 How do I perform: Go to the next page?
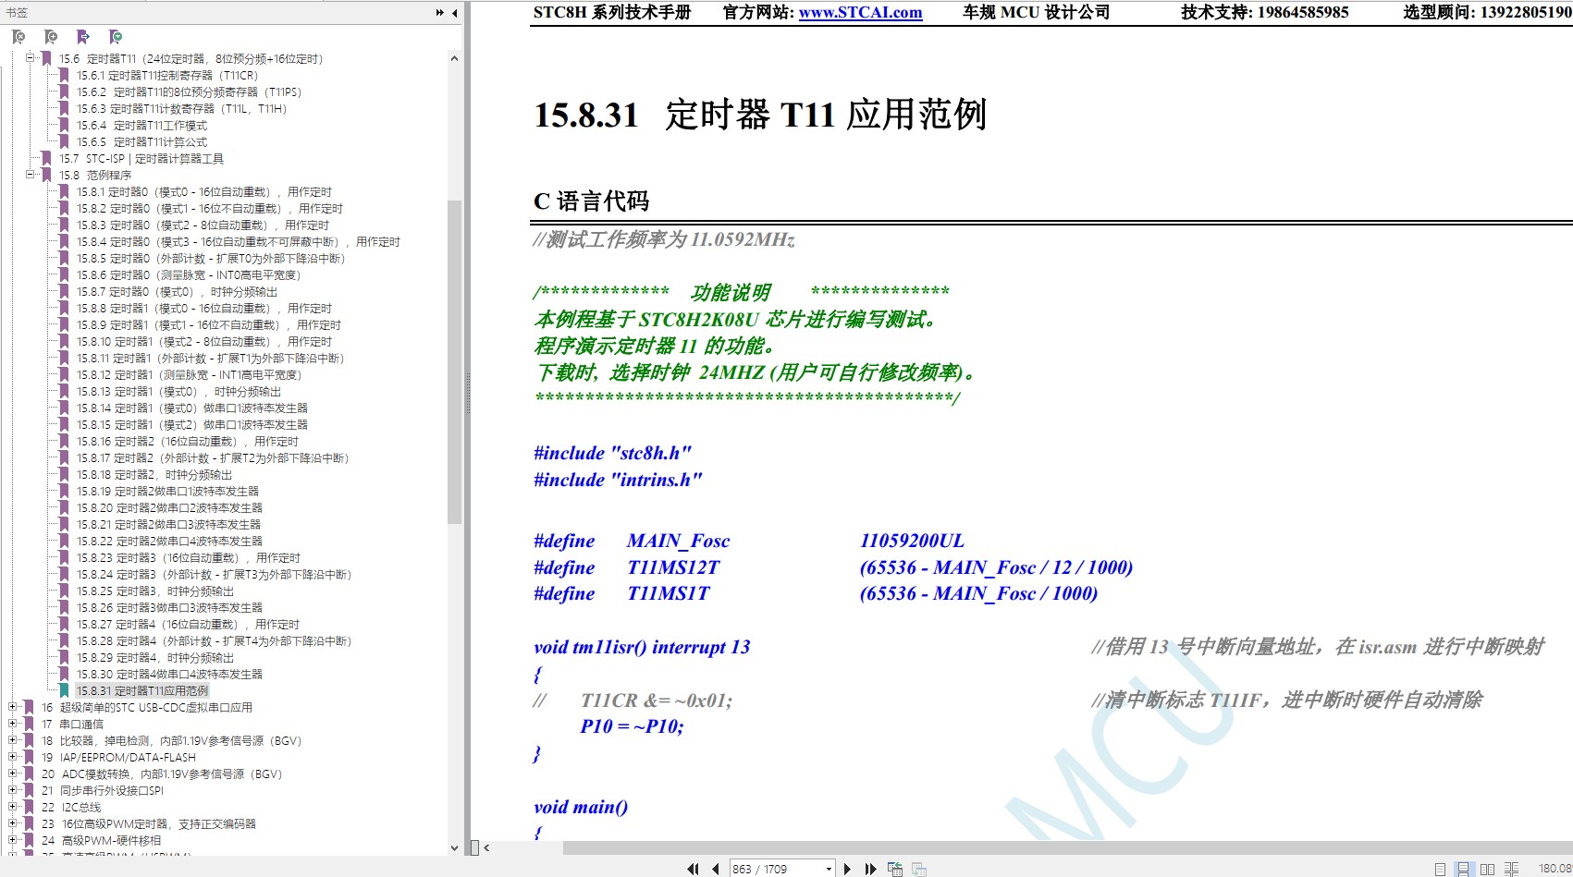click(x=847, y=869)
